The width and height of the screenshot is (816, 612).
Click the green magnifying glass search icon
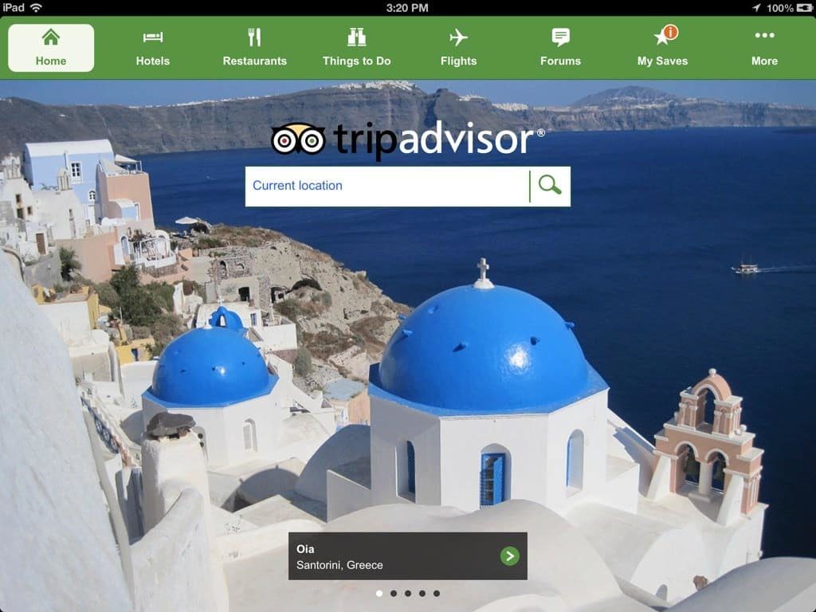(x=550, y=186)
